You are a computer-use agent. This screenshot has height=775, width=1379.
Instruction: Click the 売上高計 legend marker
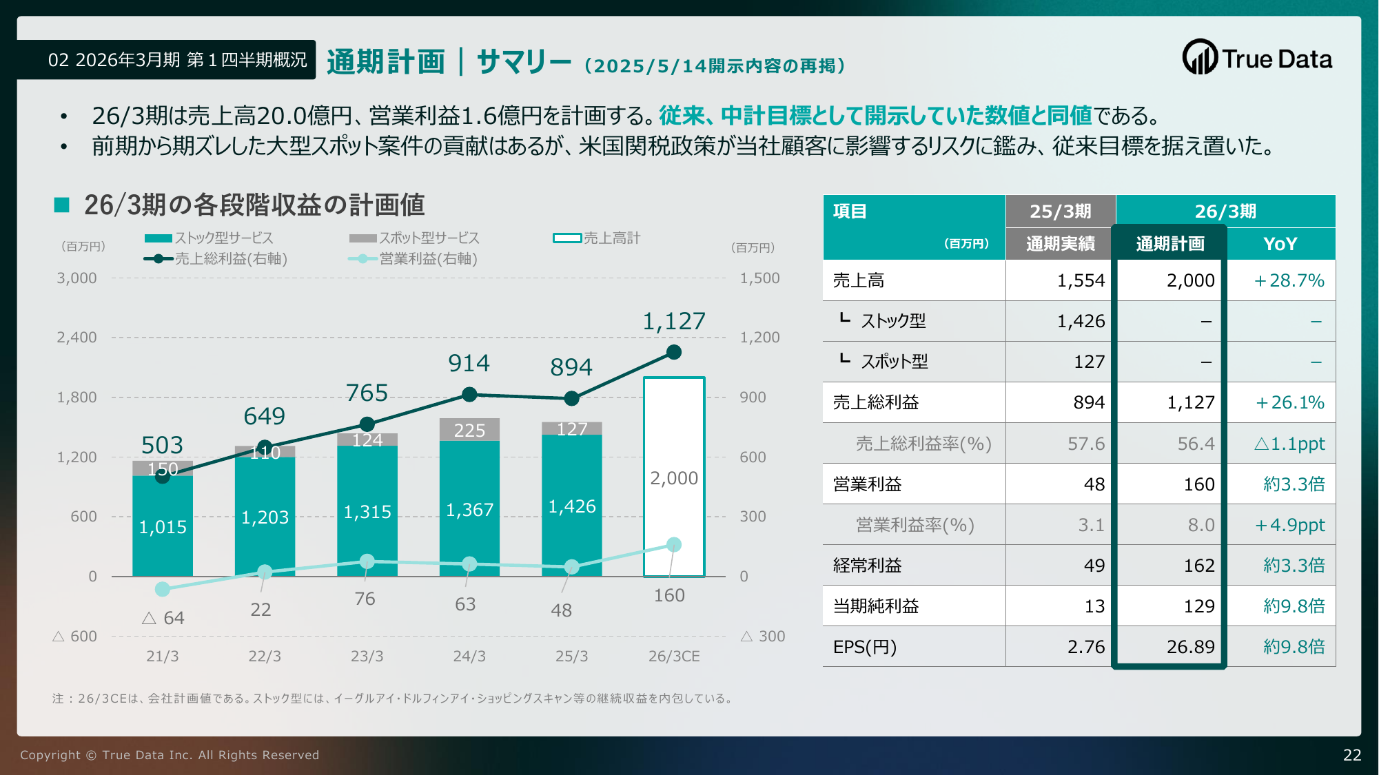pyautogui.click(x=567, y=238)
